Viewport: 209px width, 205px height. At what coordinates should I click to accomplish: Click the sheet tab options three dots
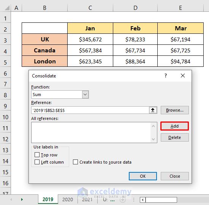[x=112, y=200]
